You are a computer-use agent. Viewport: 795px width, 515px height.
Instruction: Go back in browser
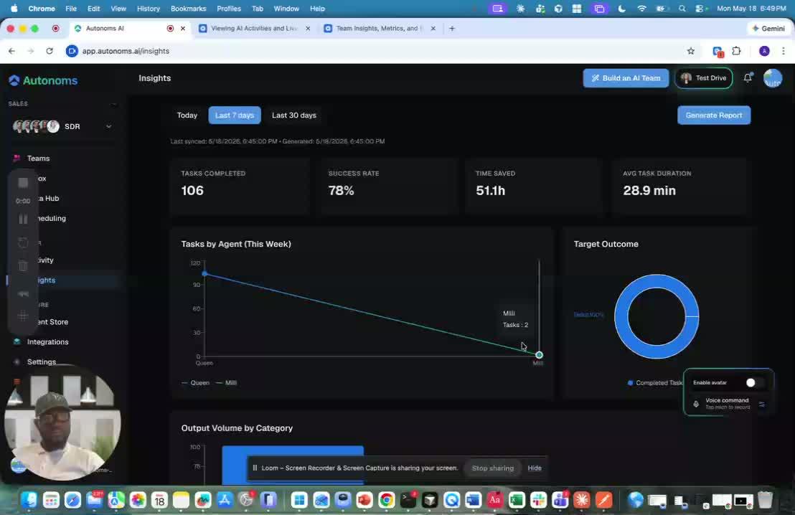[11, 51]
